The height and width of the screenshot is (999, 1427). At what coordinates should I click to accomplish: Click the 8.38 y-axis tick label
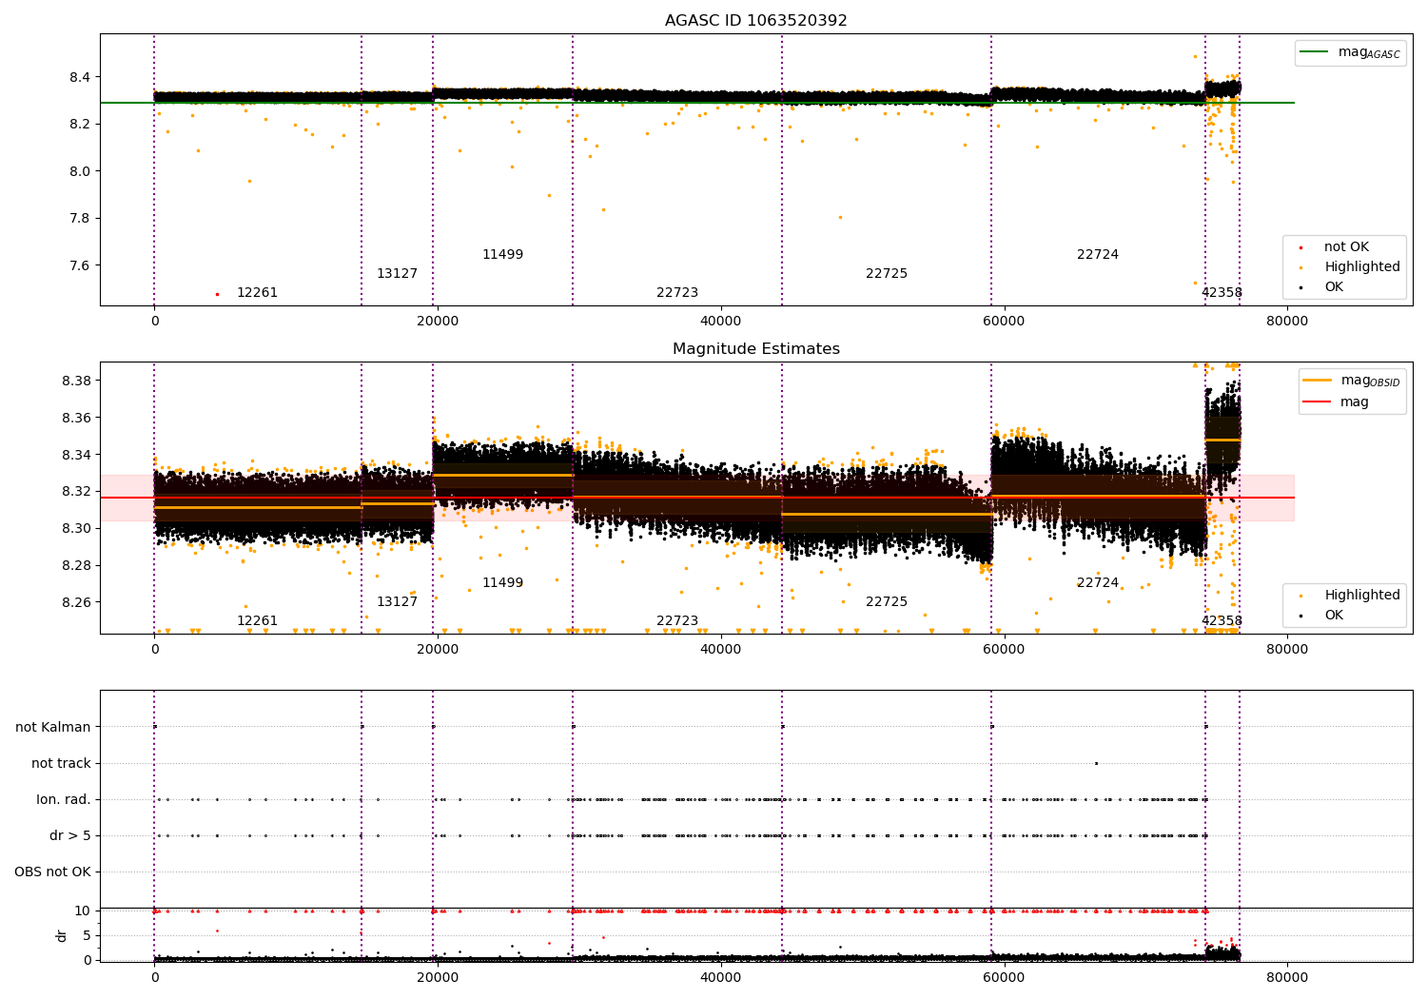coord(76,381)
